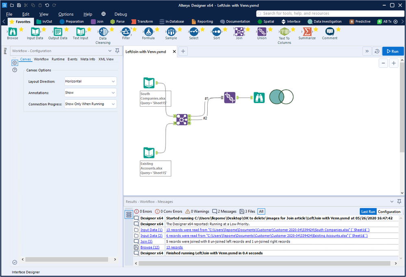Select the Union node on the canvas
Viewport: 406px width, 277px height.
pos(230,98)
